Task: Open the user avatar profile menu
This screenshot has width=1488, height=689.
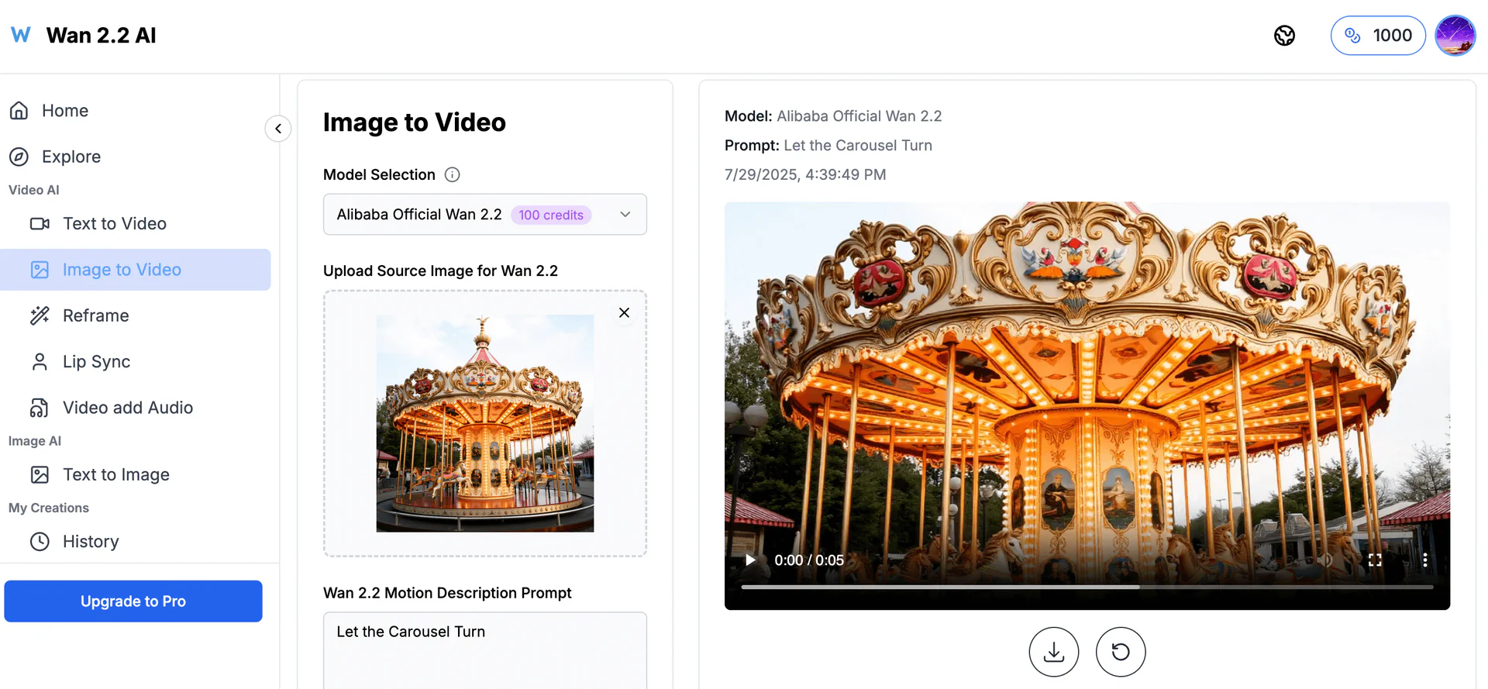Action: point(1455,36)
